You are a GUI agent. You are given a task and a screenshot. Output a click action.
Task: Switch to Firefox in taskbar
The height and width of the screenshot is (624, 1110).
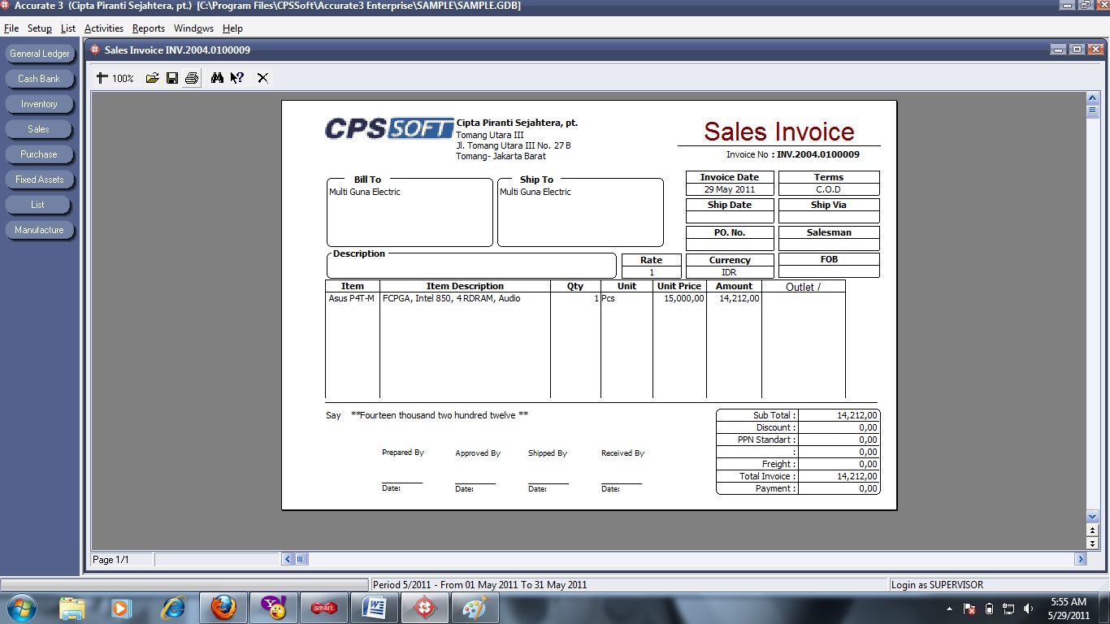(223, 608)
